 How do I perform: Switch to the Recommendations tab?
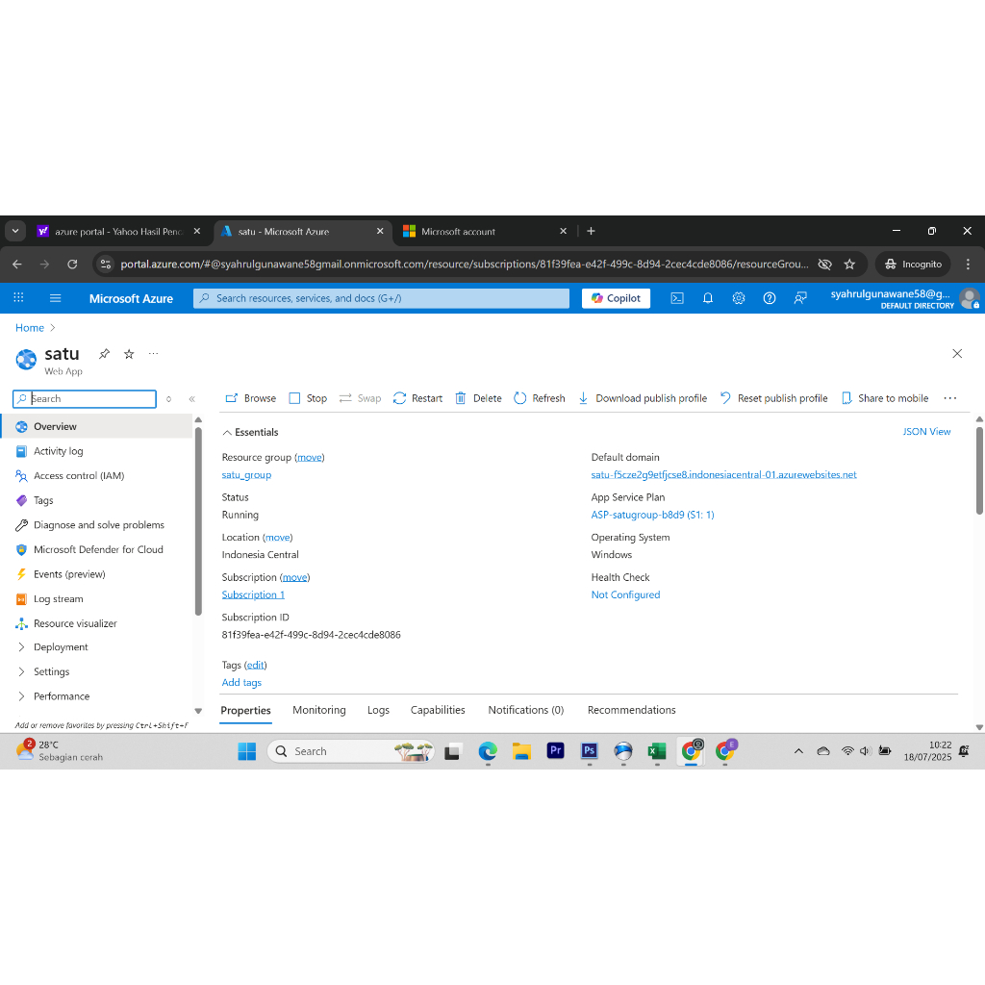631,710
